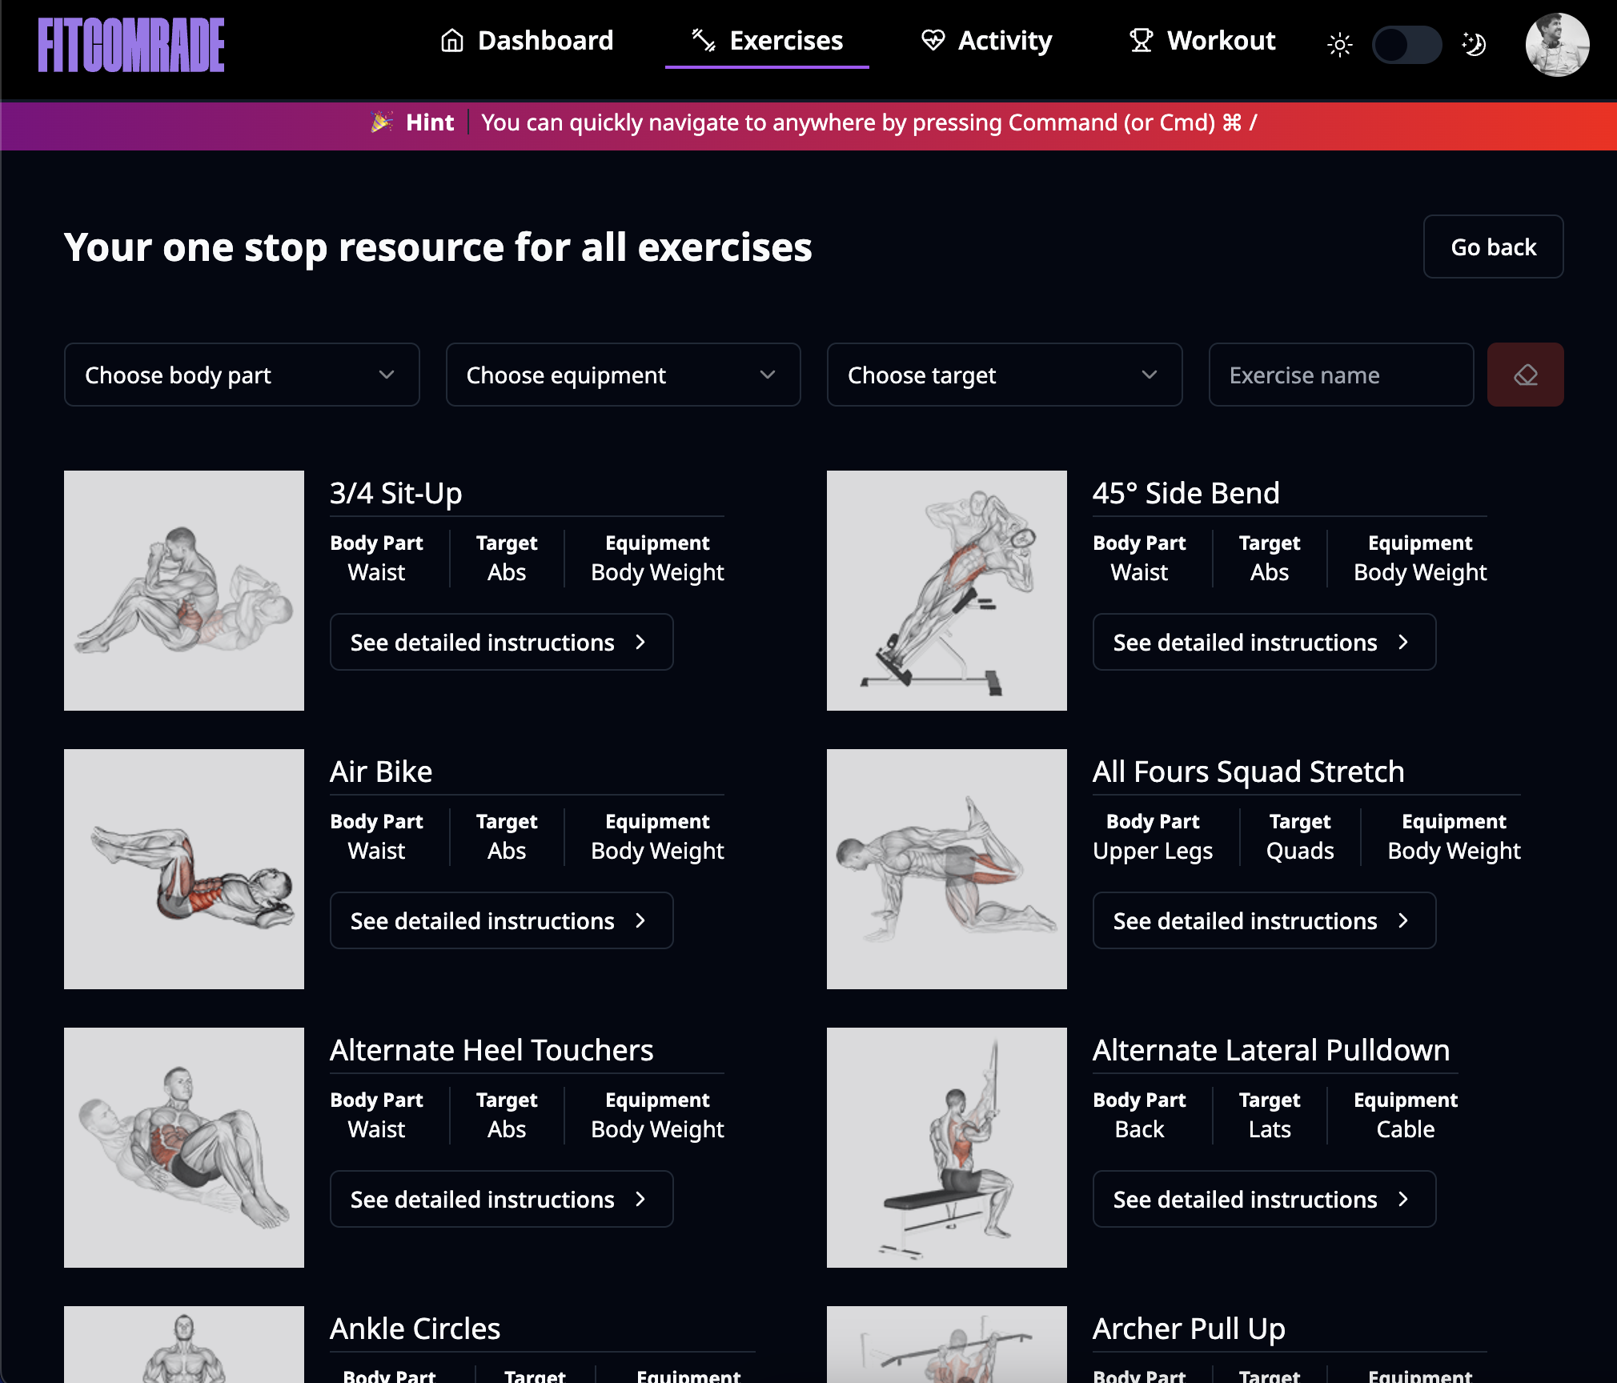Screen dimensions: 1617x1383
Task: Focus the Exercise name search field
Action: (1341, 375)
